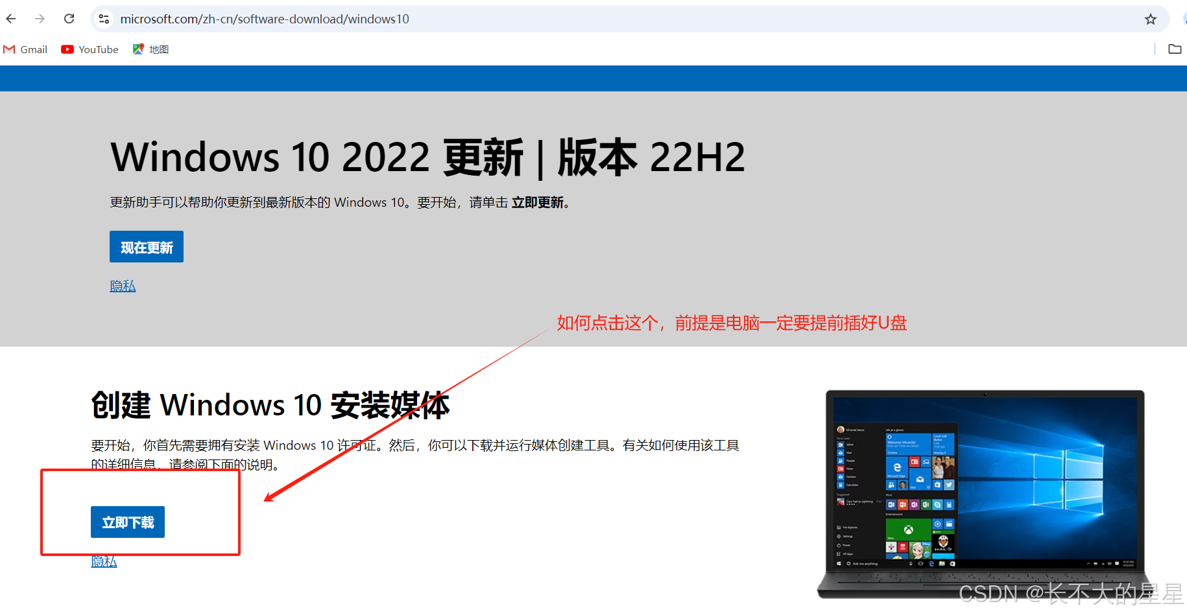Open 隐私 link under 现在更新
This screenshot has width=1187, height=615.
[x=123, y=286]
